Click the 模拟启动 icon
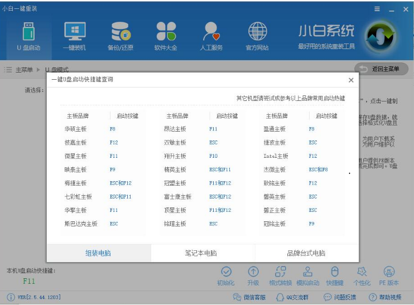This screenshot has width=414, height=305. pos(307,272)
